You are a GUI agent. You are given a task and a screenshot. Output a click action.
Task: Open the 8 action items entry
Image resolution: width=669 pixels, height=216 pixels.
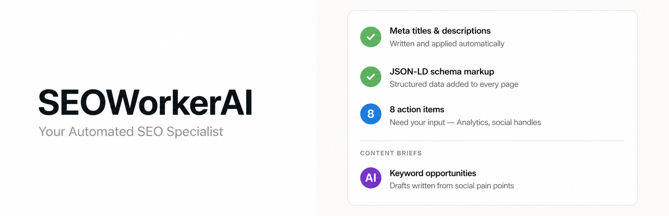[x=417, y=110]
